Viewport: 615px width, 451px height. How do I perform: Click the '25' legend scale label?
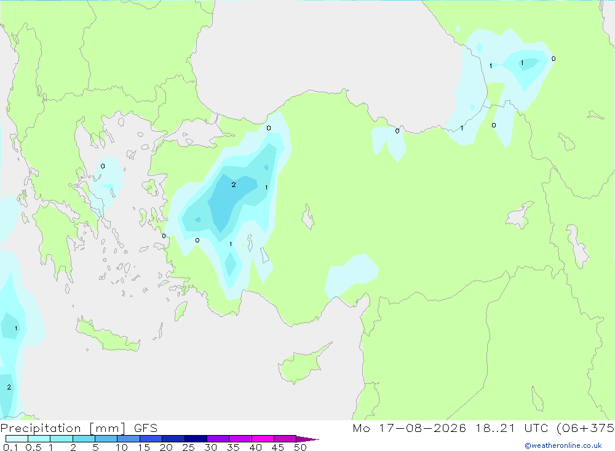pyautogui.click(x=189, y=447)
